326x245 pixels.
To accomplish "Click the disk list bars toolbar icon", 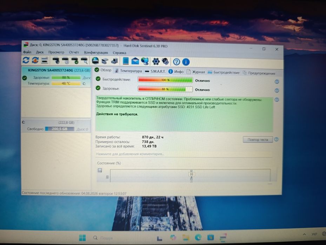I will click(45, 61).
